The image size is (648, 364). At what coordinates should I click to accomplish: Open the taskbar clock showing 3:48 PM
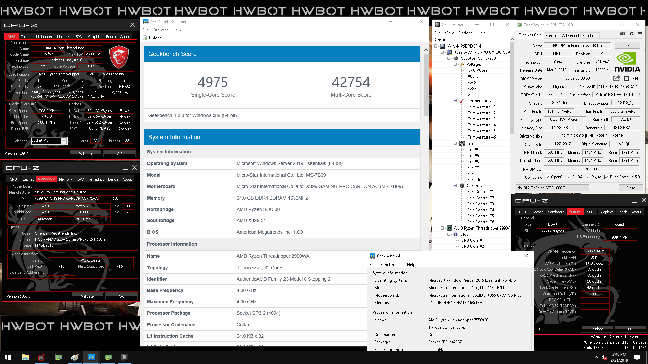coord(619,357)
